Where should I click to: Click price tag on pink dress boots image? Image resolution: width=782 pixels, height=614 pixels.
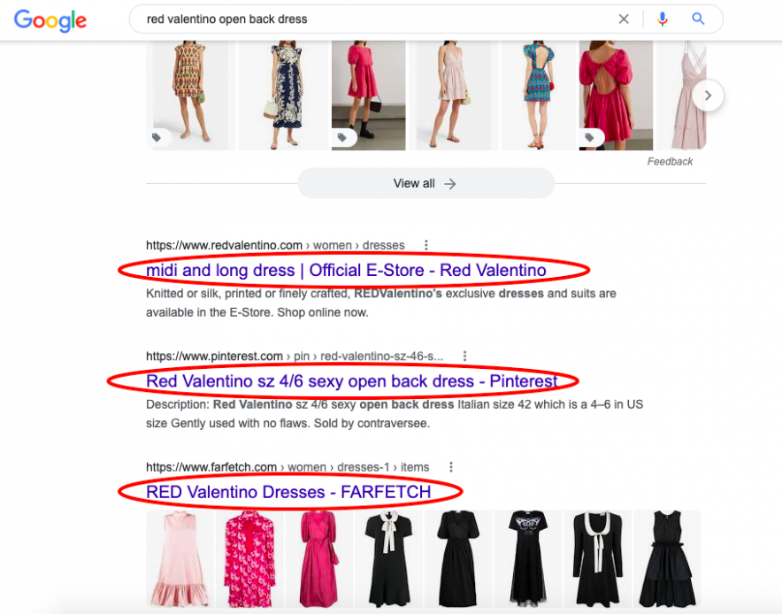pyautogui.click(x=342, y=137)
